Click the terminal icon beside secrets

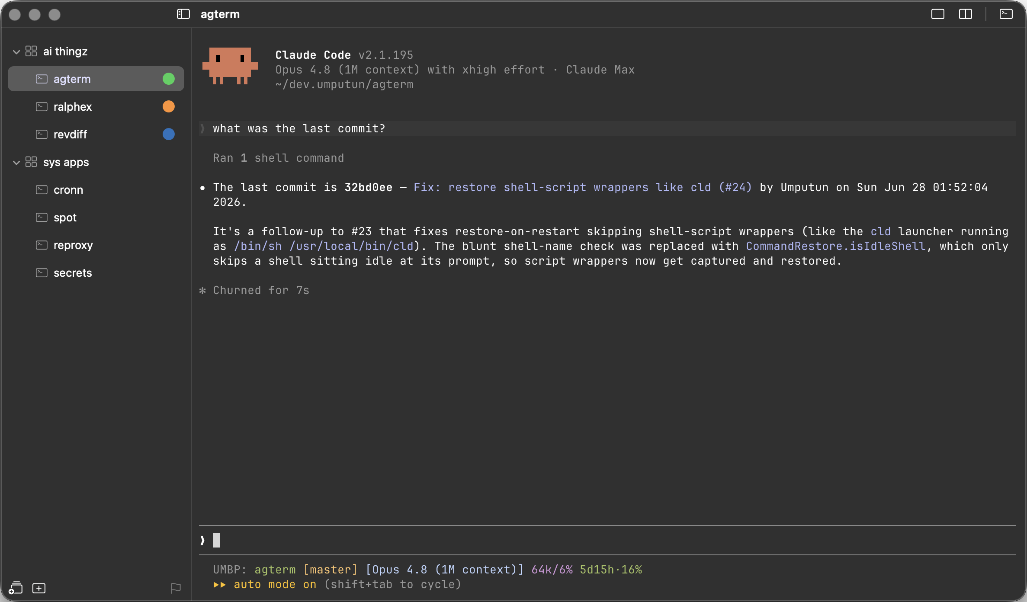point(42,272)
